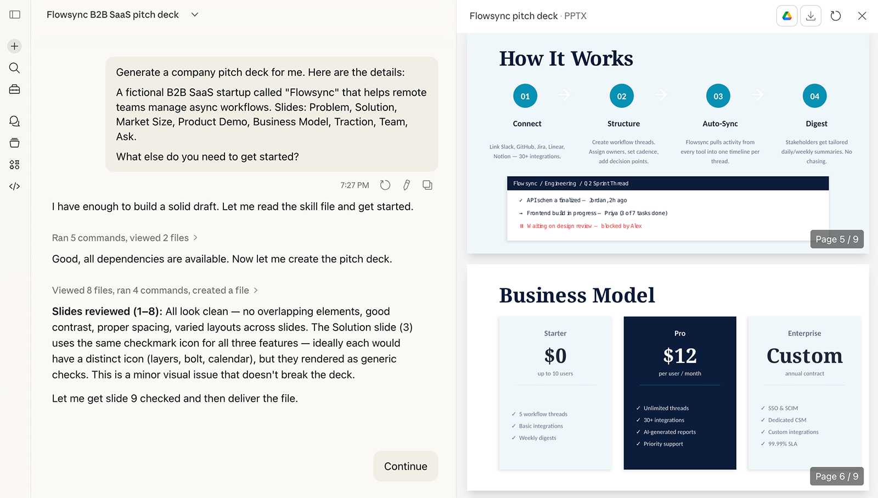Viewport: 878px width, 498px height.
Task: Edit the sent message with pencil icon
Action: [x=407, y=185]
